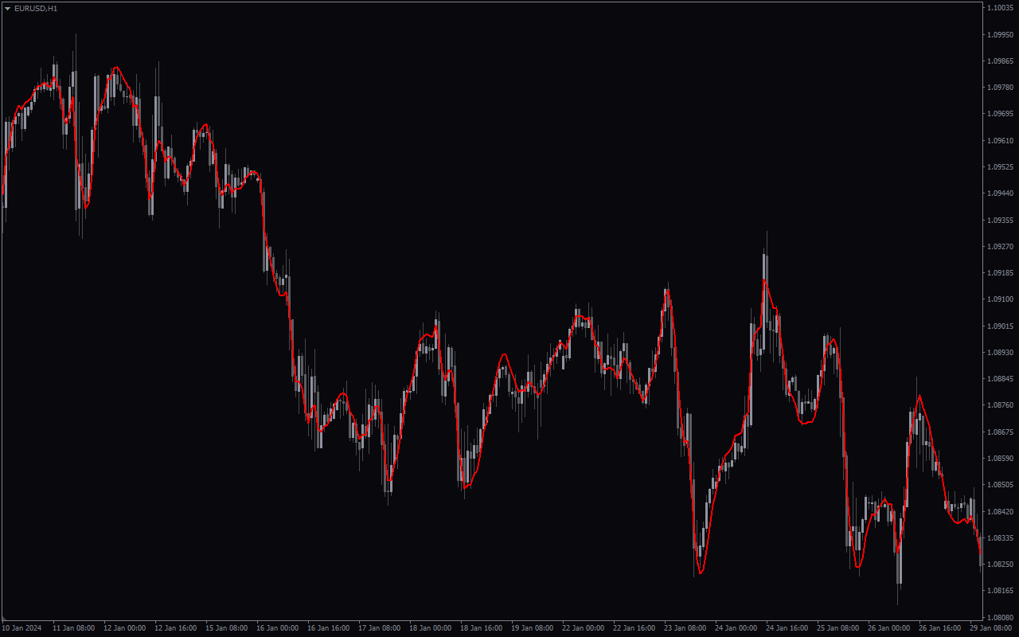The height and width of the screenshot is (637, 1019).
Task: Click the 23 Jan 08:00 time axis label
Action: click(x=685, y=627)
